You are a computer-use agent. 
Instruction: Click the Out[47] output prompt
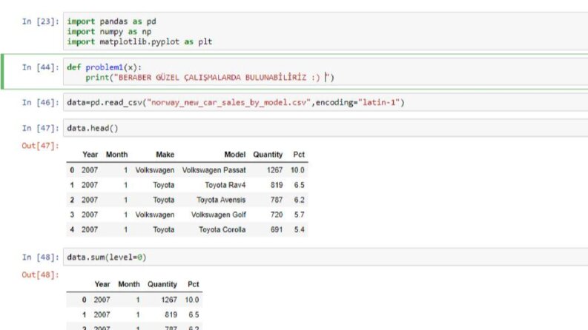(40, 146)
